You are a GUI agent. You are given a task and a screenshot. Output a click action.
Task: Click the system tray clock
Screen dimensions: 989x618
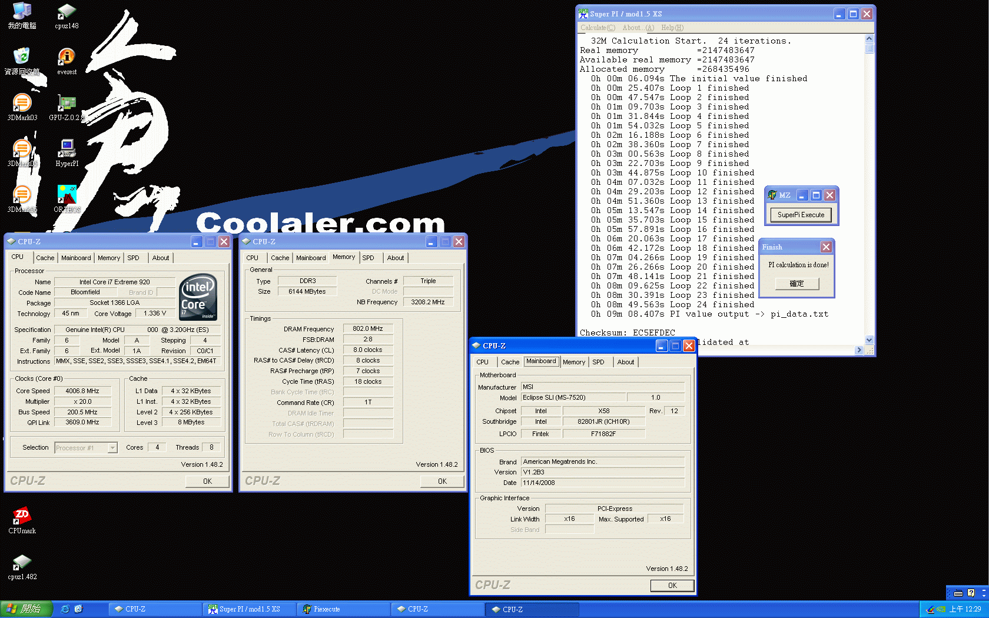(x=965, y=609)
